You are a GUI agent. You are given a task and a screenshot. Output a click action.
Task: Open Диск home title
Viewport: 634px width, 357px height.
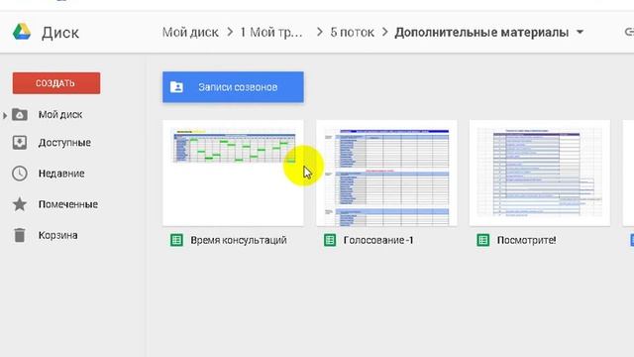click(x=60, y=33)
